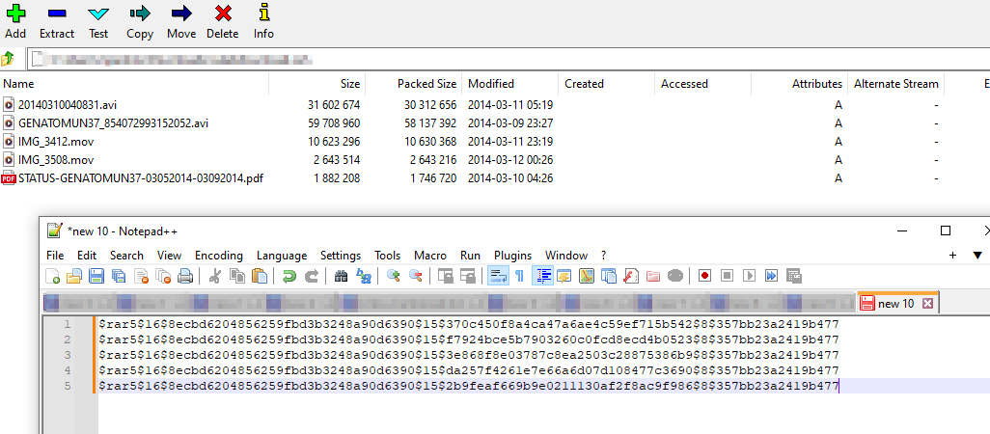Image resolution: width=990 pixels, height=434 pixels.
Task: Click the Copy icon in Notepad++ toolbar
Action: click(236, 276)
